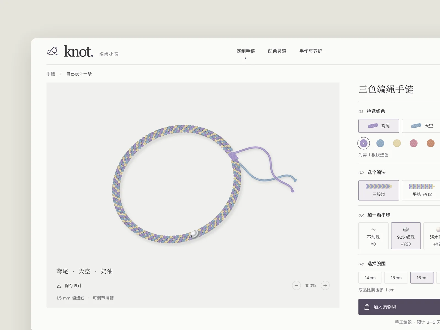The image size is (440, 330).
Task: Choose the 925 银珠 +¥20 bead
Action: coord(406,236)
